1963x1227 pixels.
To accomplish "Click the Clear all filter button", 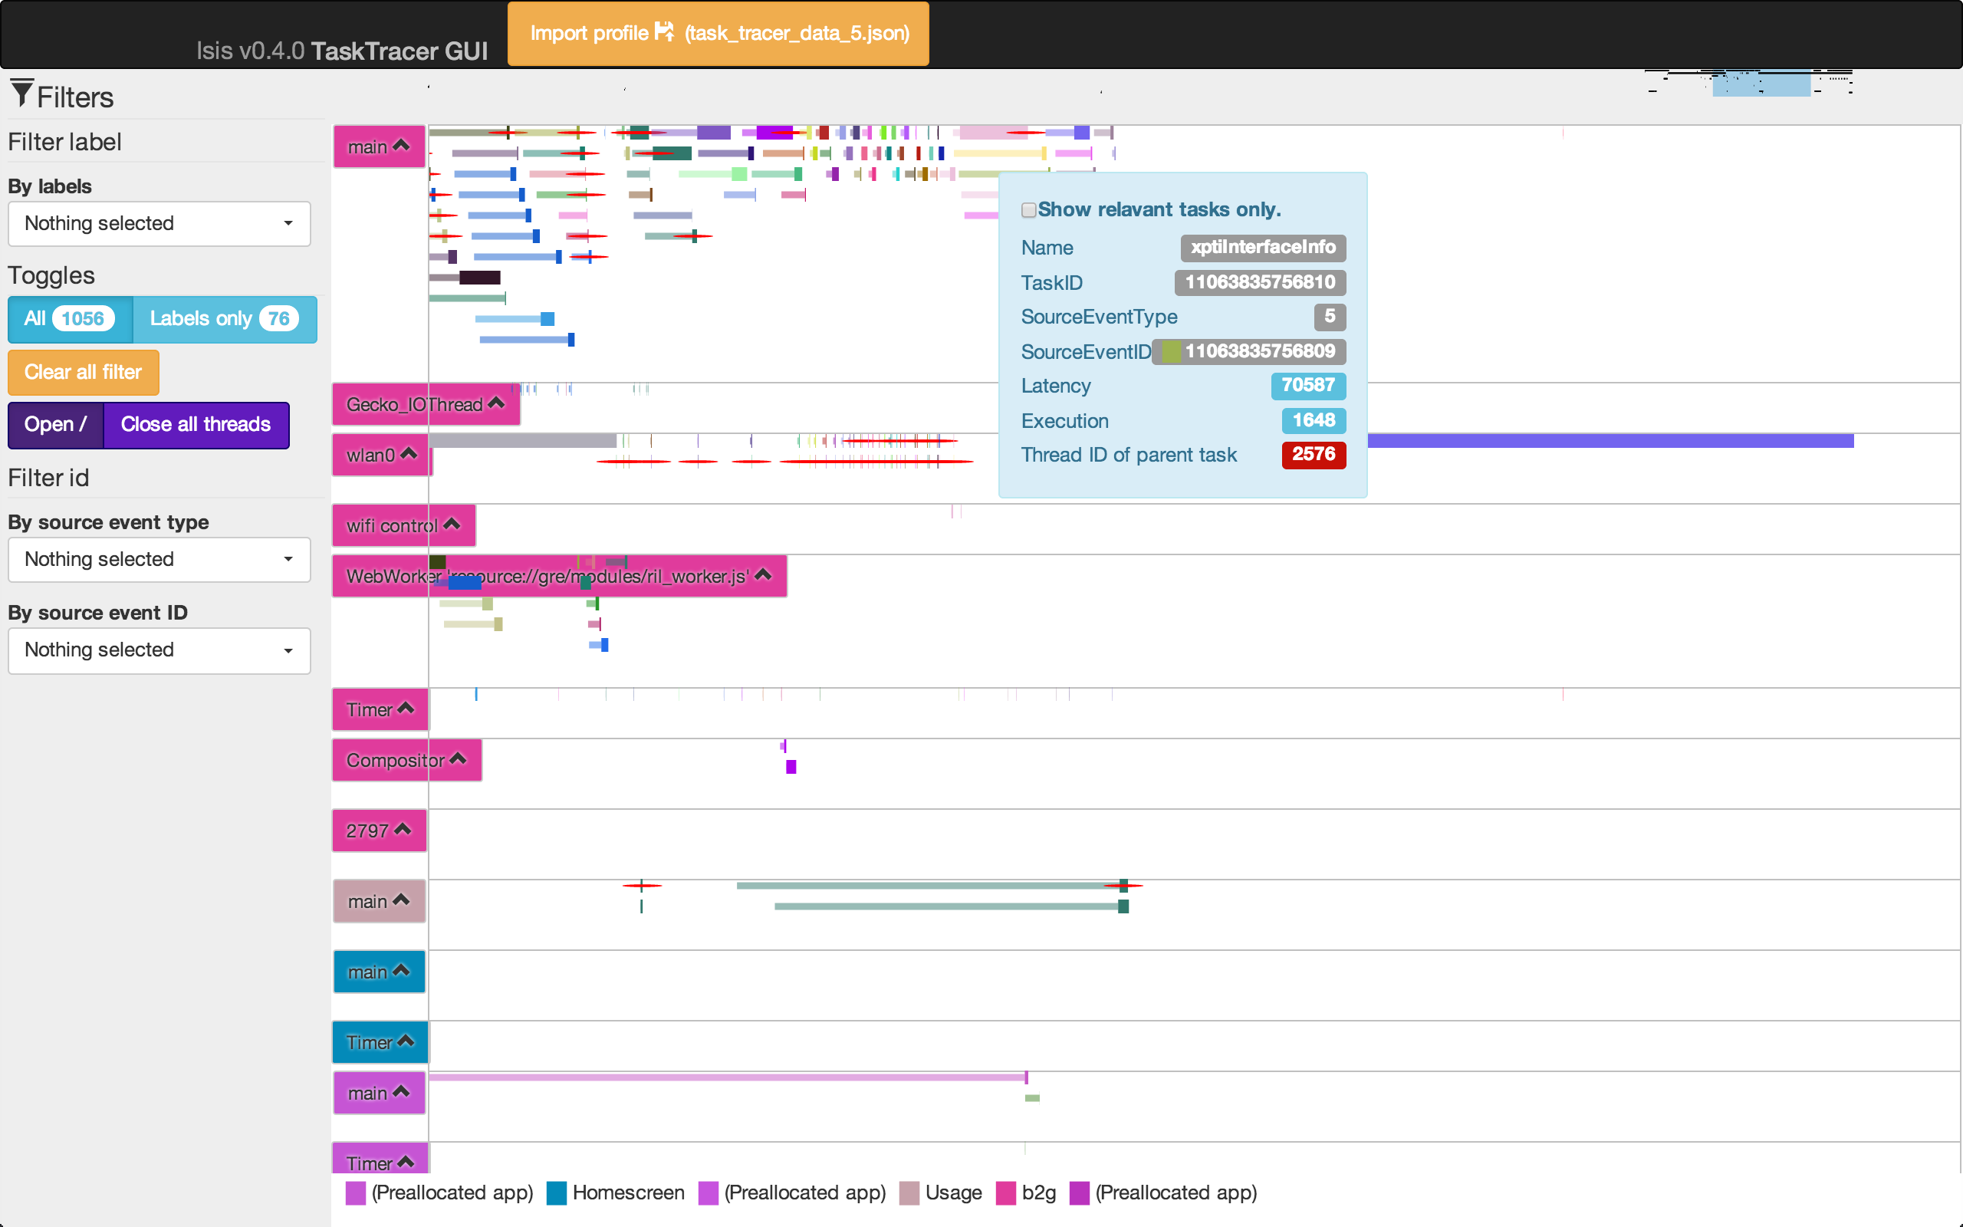I will [84, 373].
